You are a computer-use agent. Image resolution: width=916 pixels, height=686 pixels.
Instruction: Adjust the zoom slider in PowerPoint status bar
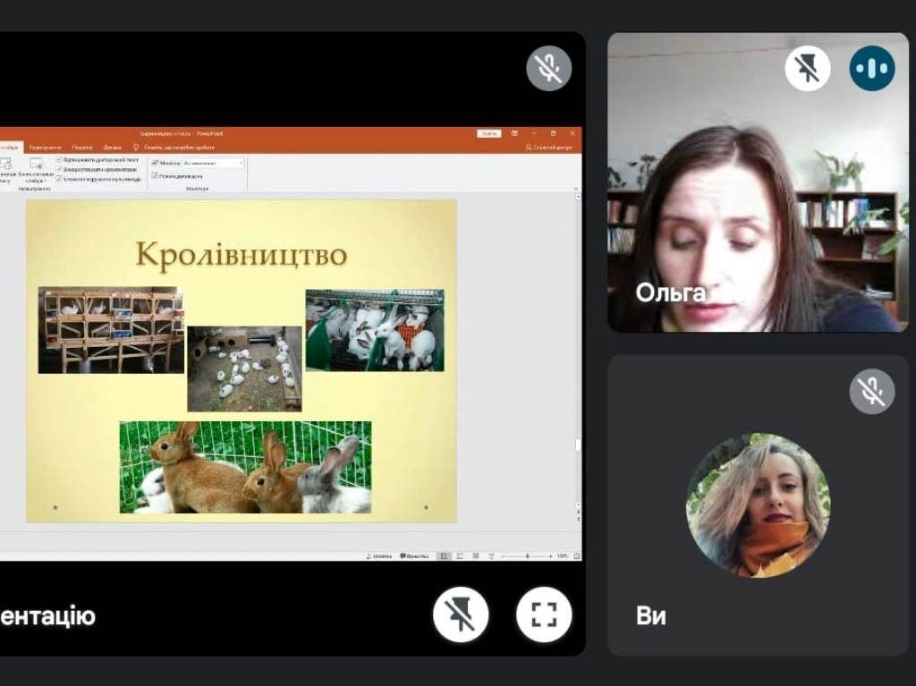pos(527,555)
